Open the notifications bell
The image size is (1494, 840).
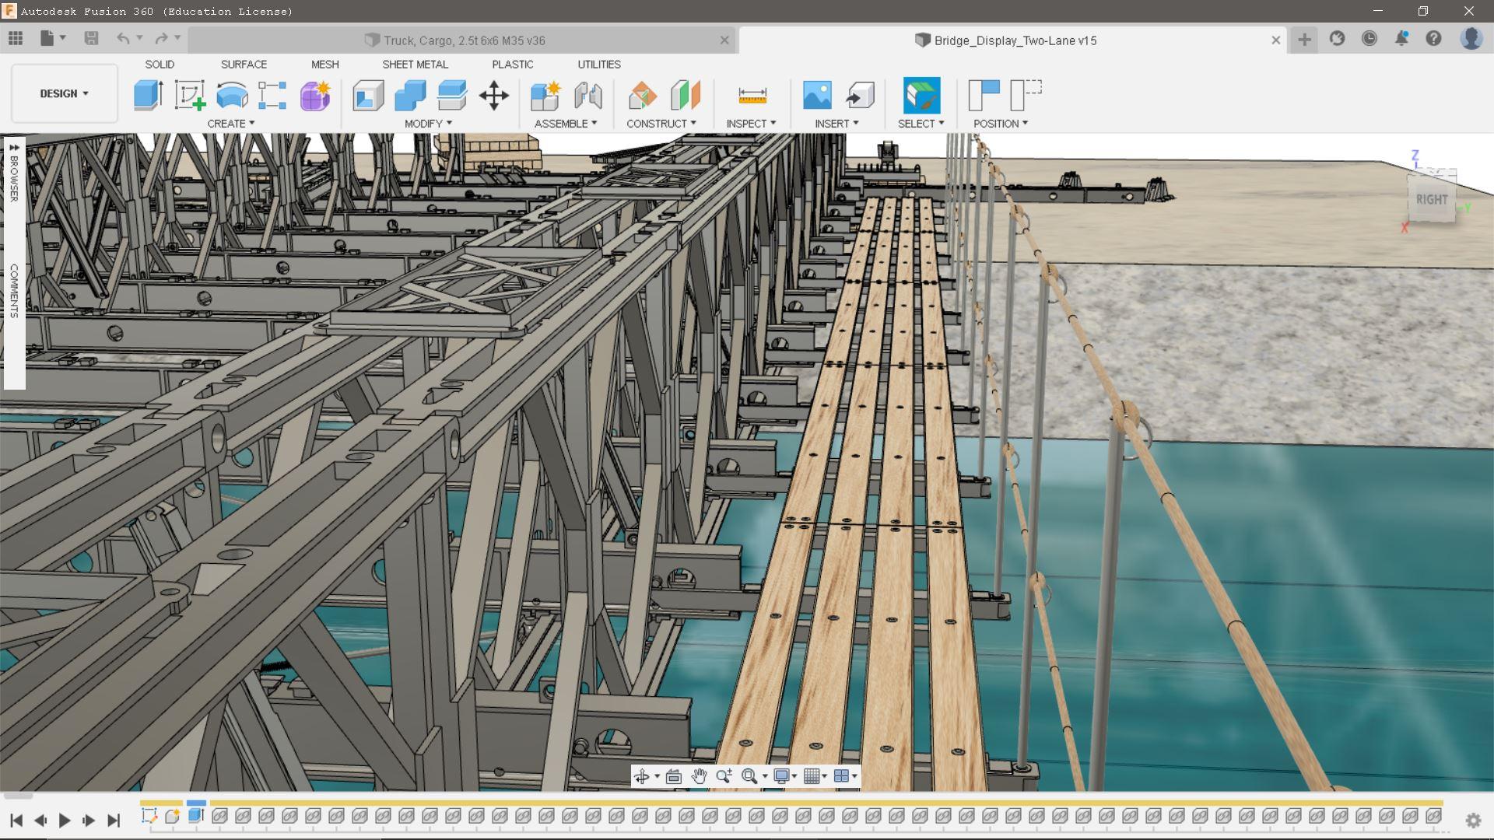coord(1401,39)
